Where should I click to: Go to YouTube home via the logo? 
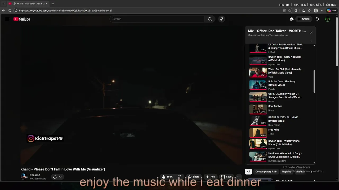coord(22,19)
